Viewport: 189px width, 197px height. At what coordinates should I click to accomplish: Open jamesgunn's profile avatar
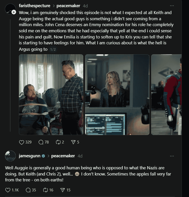10,156
